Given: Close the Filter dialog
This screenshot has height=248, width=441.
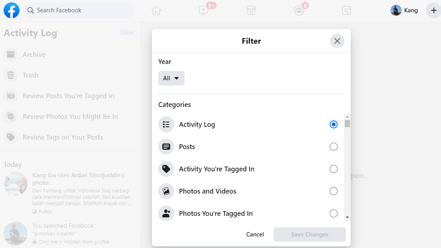Looking at the screenshot, I should (x=337, y=41).
